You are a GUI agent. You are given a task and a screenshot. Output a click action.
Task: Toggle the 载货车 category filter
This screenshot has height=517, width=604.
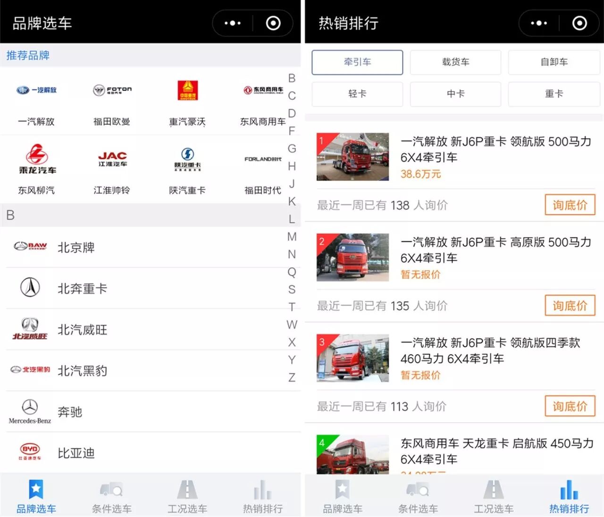(455, 62)
